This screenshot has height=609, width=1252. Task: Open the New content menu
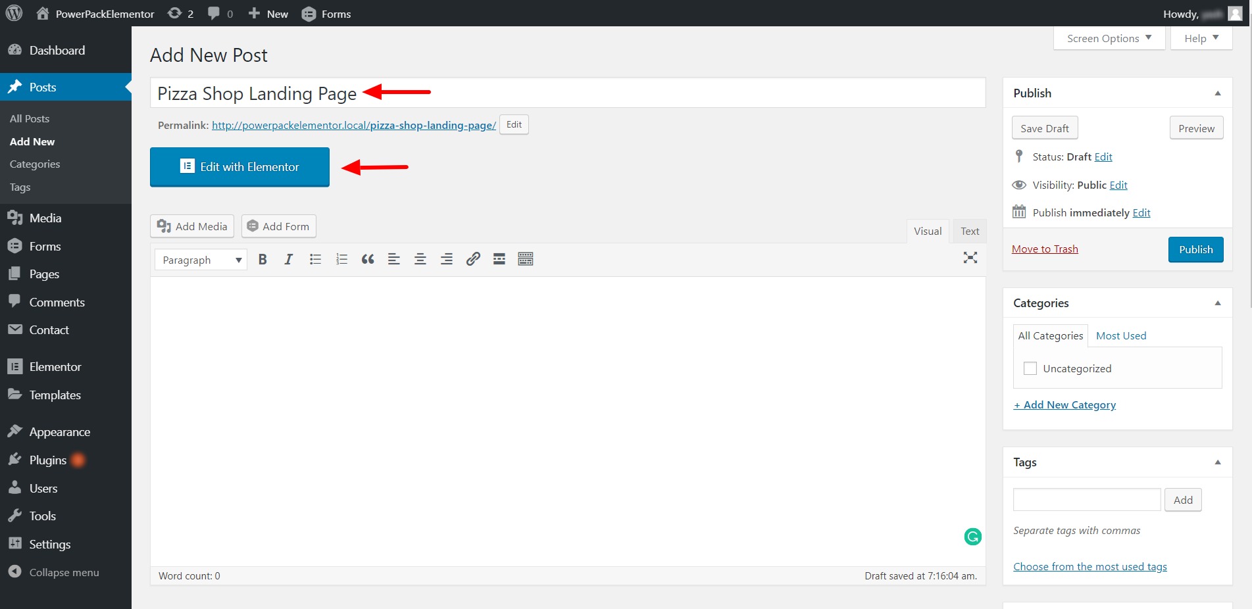[x=268, y=14]
